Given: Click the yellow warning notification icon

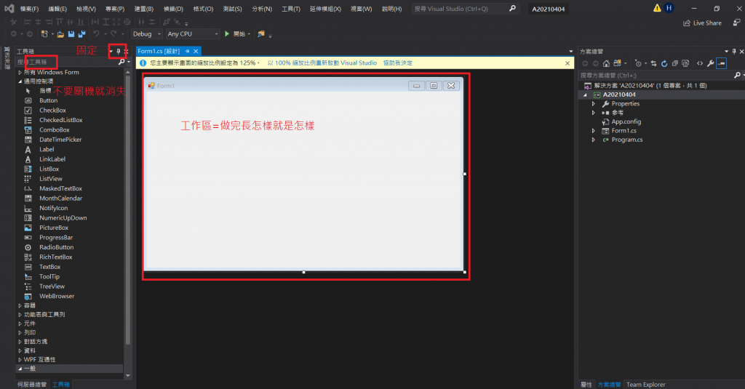Looking at the screenshot, I should [x=657, y=8].
